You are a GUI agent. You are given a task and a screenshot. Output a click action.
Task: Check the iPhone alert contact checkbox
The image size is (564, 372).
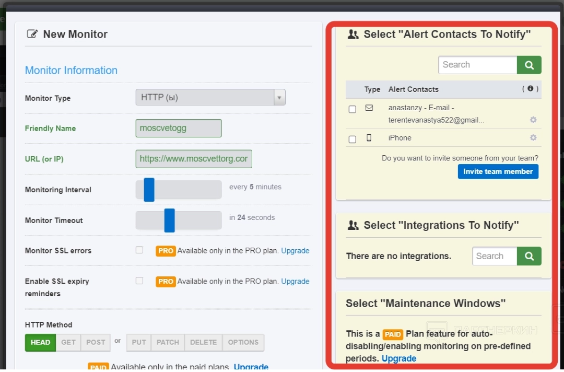tap(352, 140)
